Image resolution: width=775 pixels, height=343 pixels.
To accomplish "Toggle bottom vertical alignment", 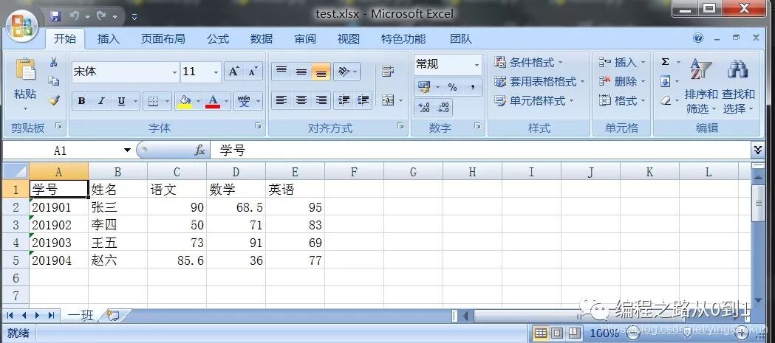I will tap(321, 72).
